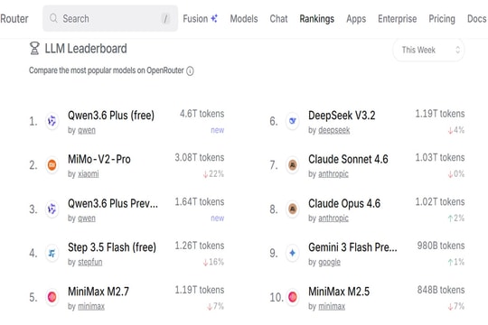Click the 848B tokens value
This screenshot has width=488, height=325.
pos(441,290)
